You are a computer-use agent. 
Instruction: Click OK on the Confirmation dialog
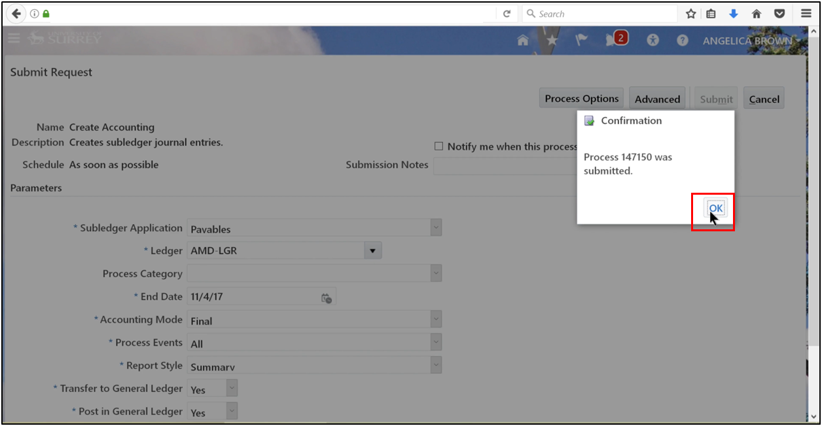tap(715, 208)
